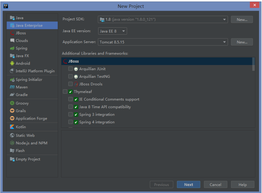
Task: Pick the Spring leaf icon
Action: point(12,48)
